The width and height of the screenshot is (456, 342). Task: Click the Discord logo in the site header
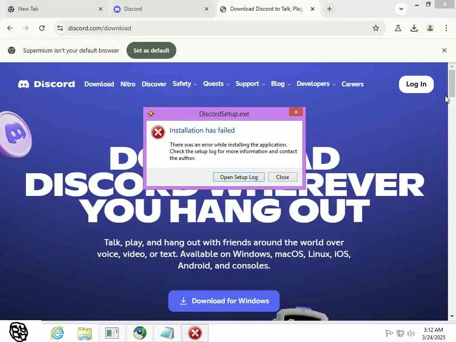[46, 84]
